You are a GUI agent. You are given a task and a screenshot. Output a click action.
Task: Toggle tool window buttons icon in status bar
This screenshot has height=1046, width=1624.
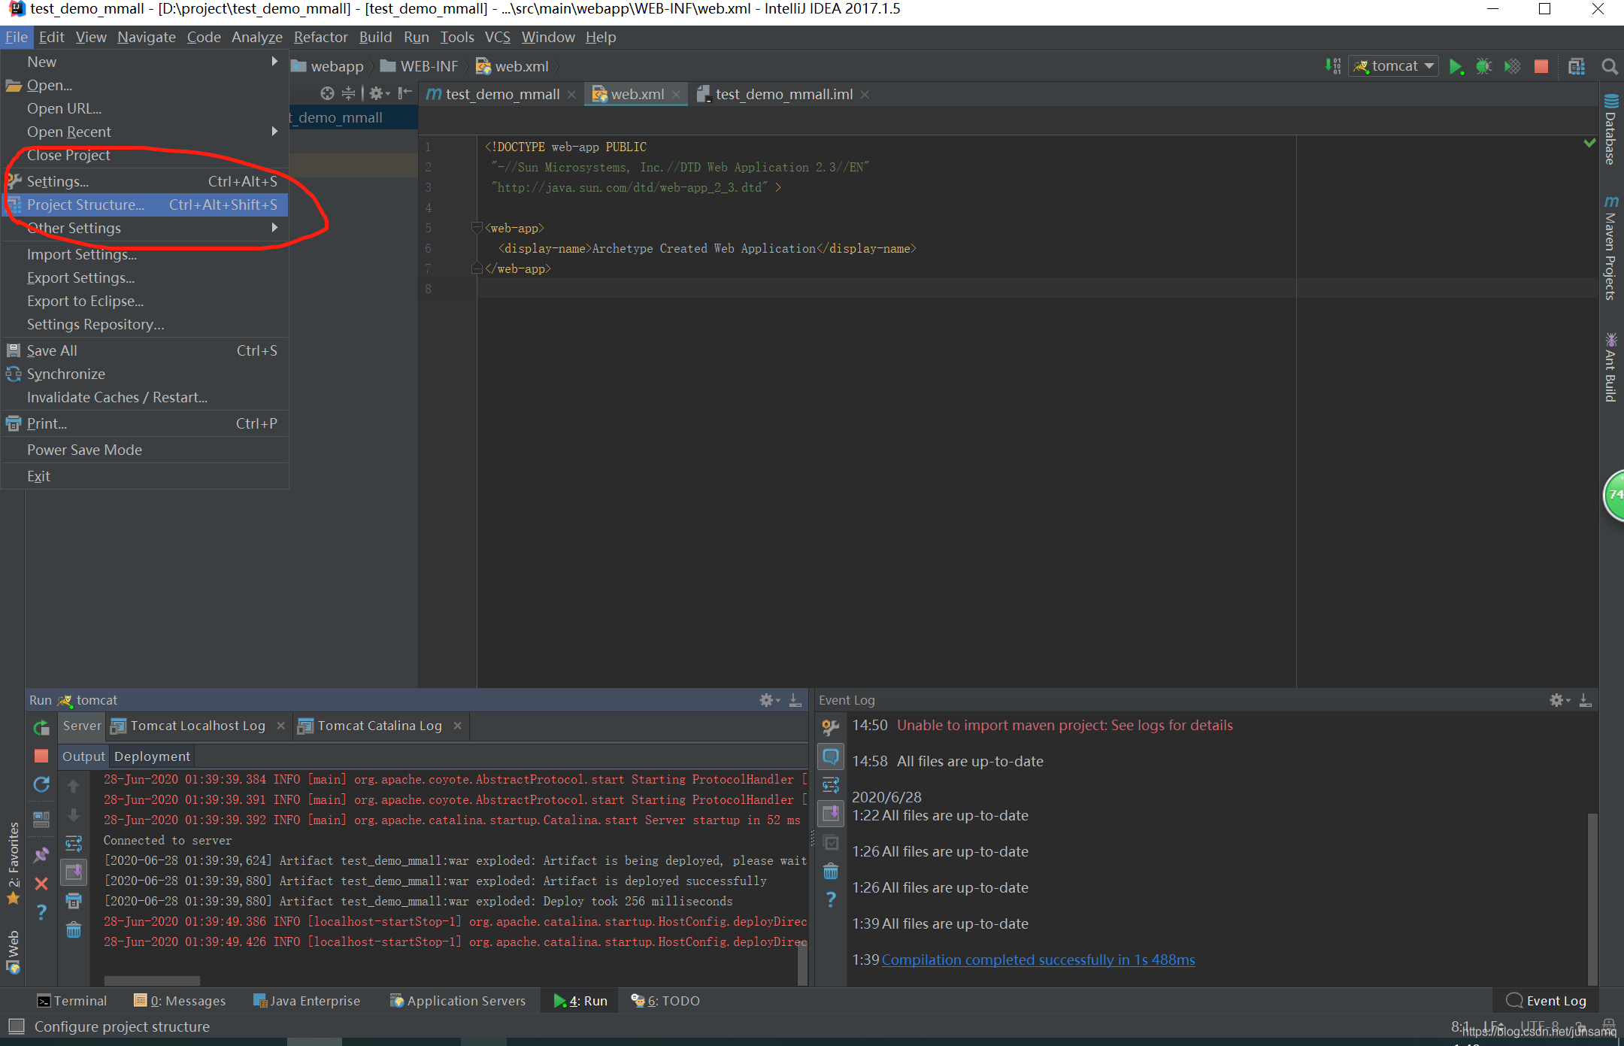click(16, 1026)
